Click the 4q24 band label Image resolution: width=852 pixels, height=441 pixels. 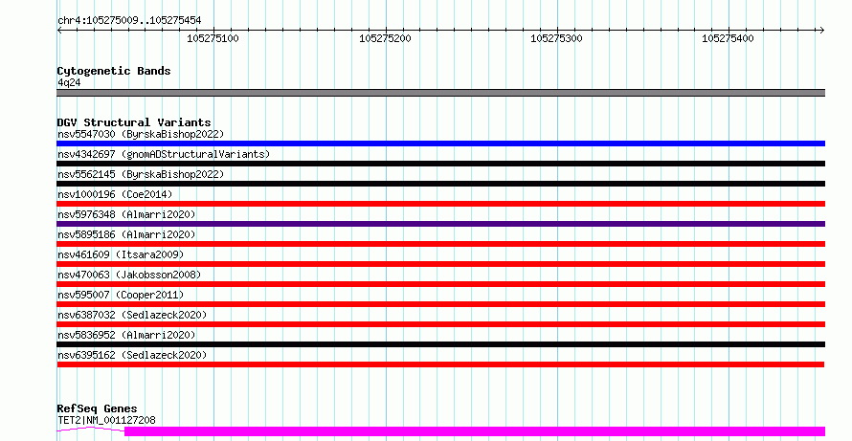tap(69, 82)
